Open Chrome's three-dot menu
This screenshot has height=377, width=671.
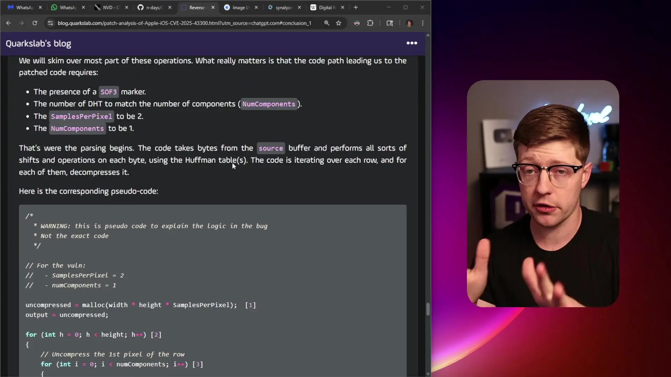(x=423, y=23)
